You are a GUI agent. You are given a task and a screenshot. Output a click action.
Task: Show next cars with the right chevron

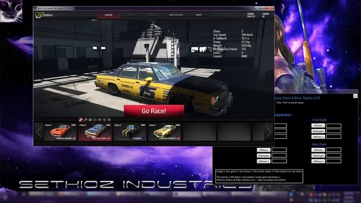[268, 132]
